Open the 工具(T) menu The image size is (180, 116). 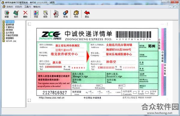click(x=28, y=7)
